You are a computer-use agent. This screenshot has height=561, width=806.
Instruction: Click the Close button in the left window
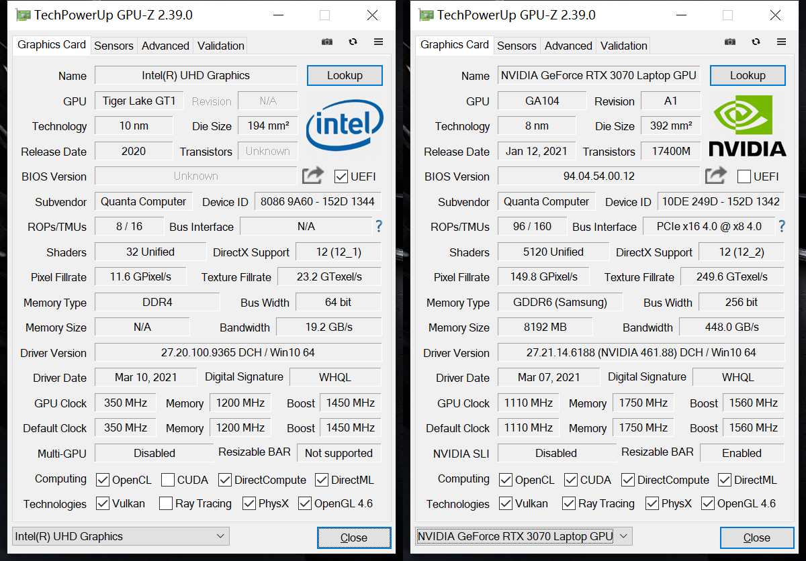click(354, 538)
